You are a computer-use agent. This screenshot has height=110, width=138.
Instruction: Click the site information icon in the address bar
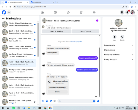pyautogui.click(x=15, y=7)
